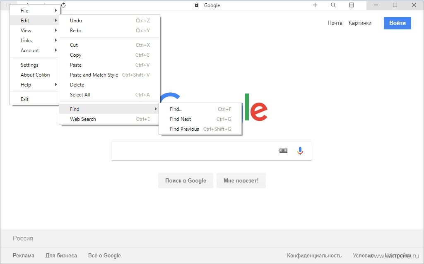Choose Find Next

click(x=200, y=119)
